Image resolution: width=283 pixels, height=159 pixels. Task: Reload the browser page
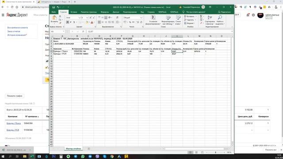point(12,7)
